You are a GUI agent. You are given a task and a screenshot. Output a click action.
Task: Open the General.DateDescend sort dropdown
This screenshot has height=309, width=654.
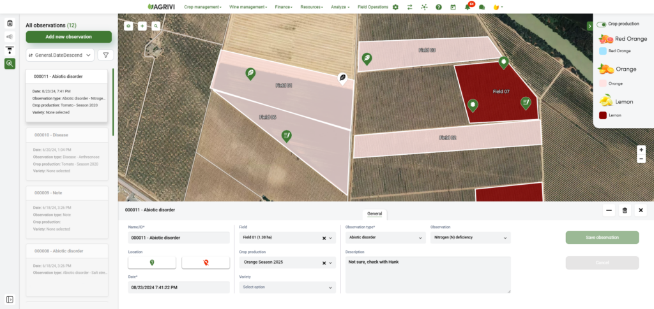click(60, 55)
